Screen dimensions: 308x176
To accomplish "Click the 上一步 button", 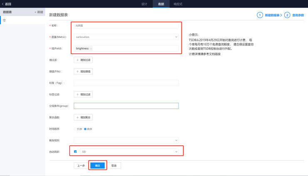I will click(81, 166).
